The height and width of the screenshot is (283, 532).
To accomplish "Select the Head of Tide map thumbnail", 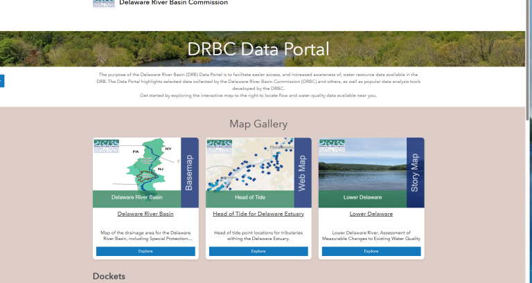I will click(x=249, y=173).
